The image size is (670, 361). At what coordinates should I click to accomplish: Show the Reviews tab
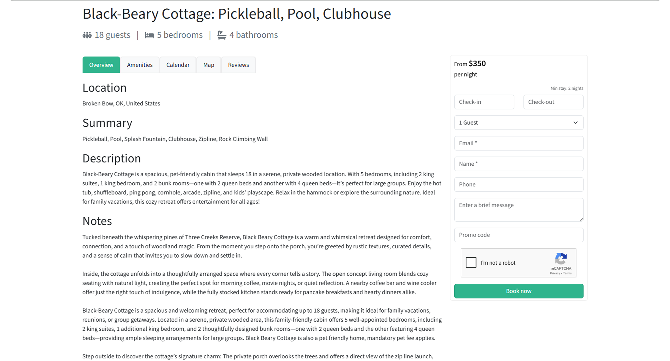click(x=238, y=65)
